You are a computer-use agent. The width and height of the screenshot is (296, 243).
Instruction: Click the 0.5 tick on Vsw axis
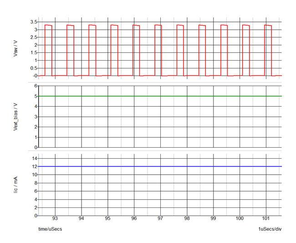click(34, 68)
